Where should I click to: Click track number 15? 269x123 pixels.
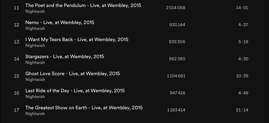tap(17, 76)
